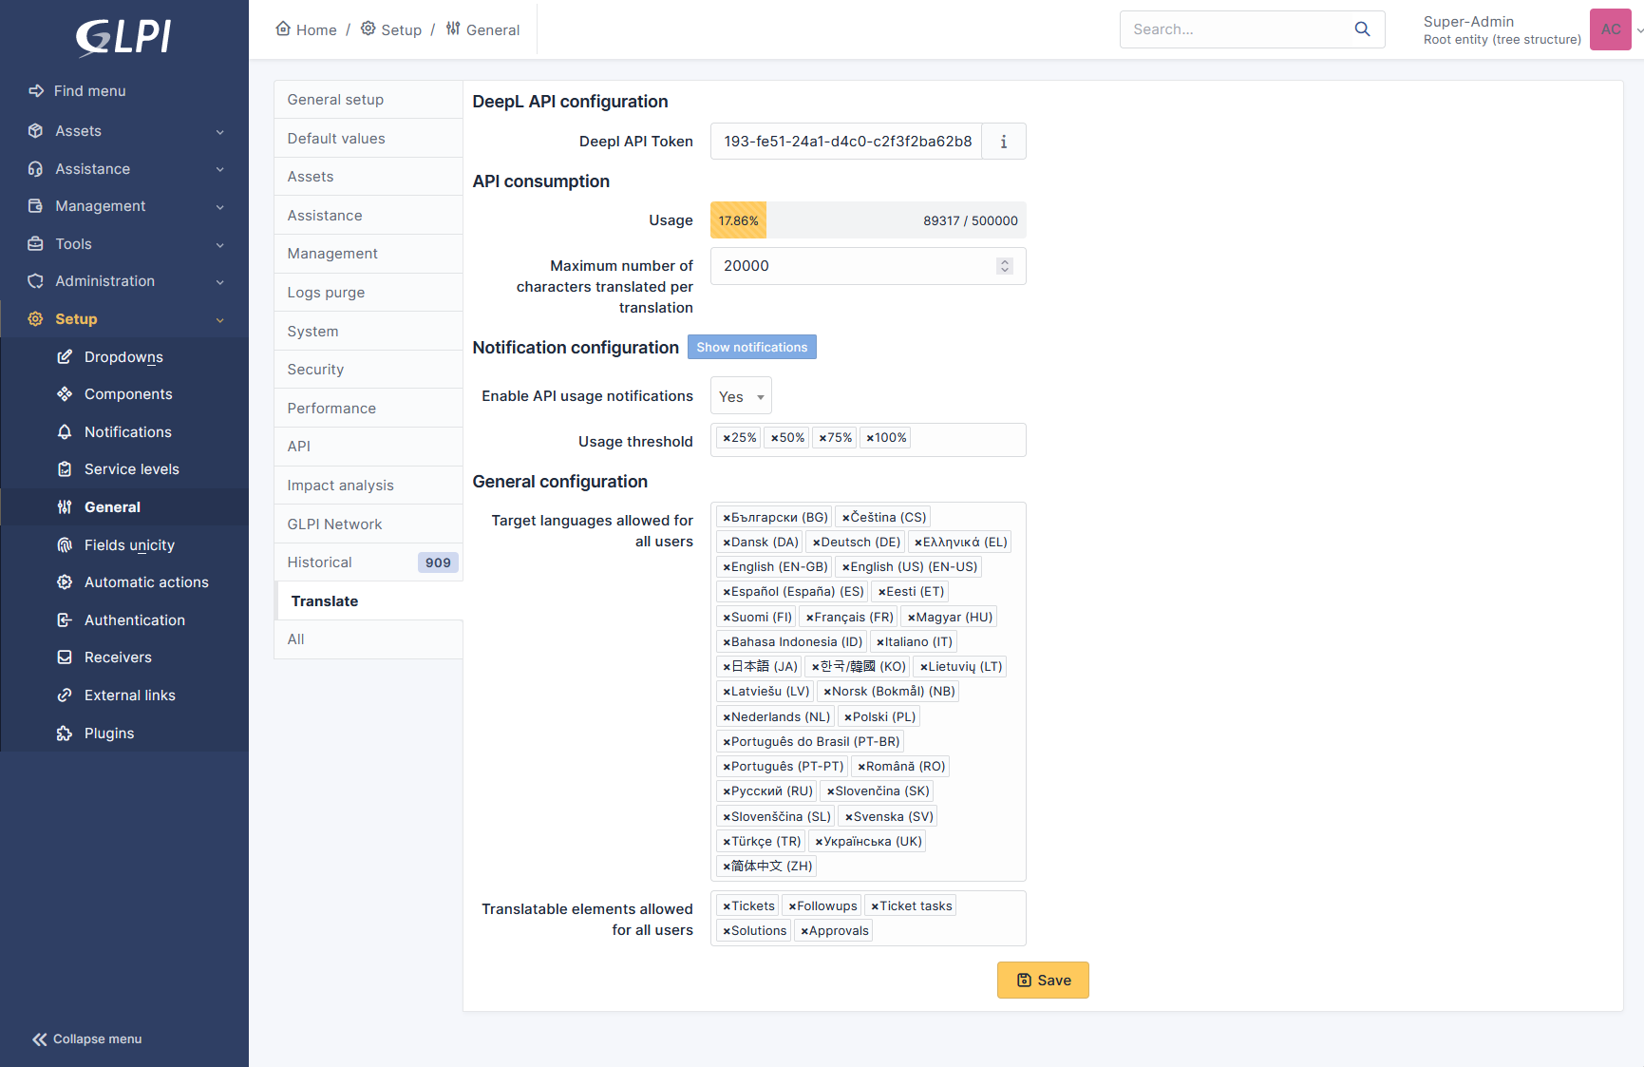Click max characters number stepper arrows
This screenshot has width=1644, height=1067.
pyautogui.click(x=1005, y=266)
